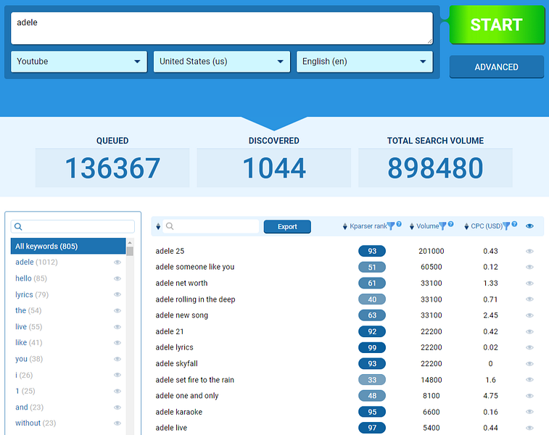
Task: Toggle eye for sidebar group 'hello (85)'
Action: (117, 278)
